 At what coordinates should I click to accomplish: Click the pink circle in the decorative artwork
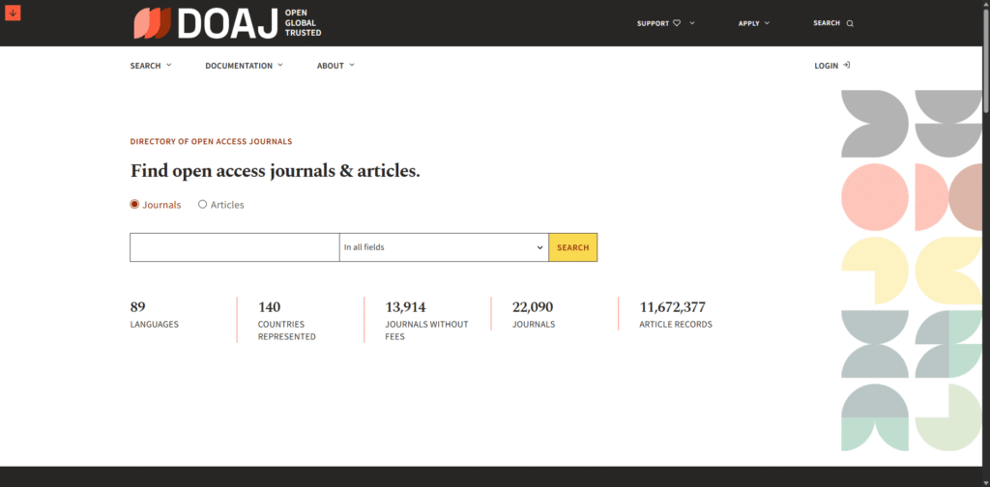(875, 197)
